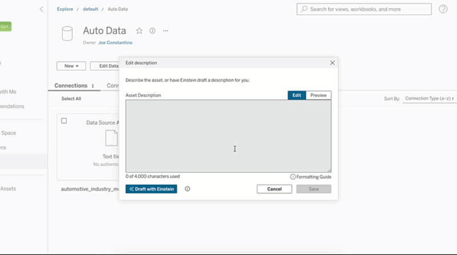
Task: Open the Formatting Guide link
Action: pos(311,177)
